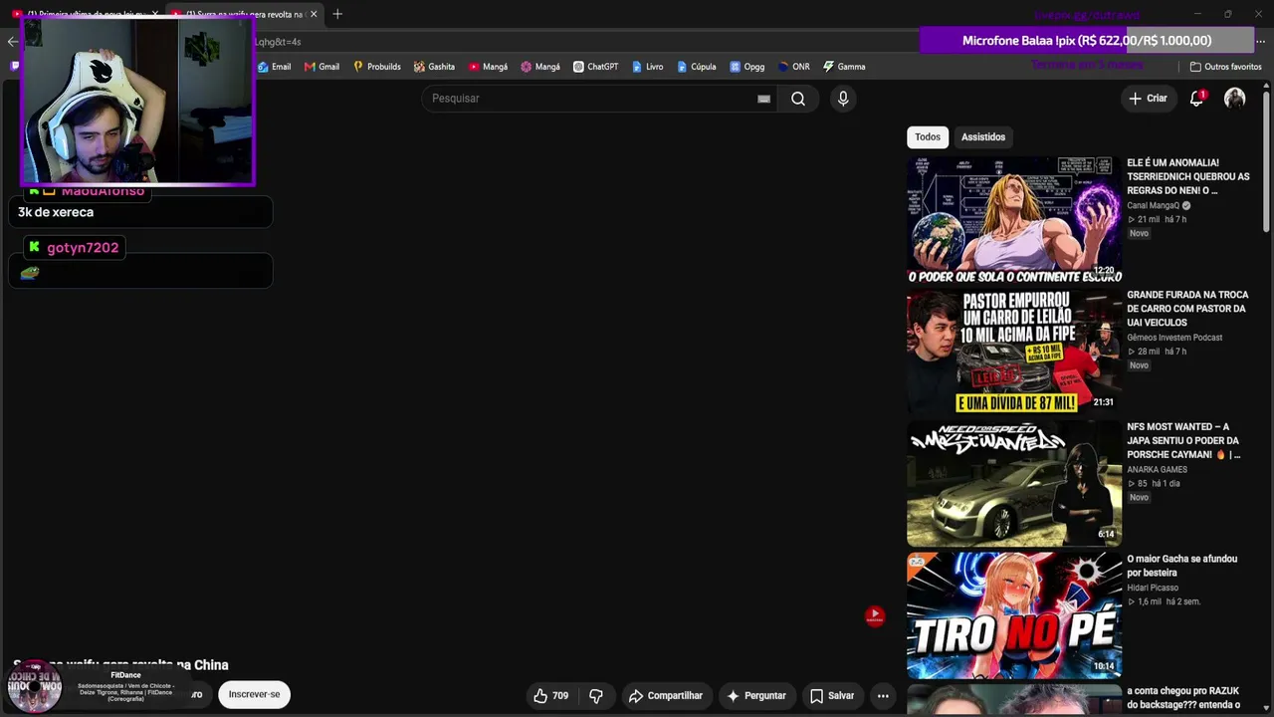1274x717 pixels.
Task: Dislike the video with thumbs down
Action: [x=596, y=696]
